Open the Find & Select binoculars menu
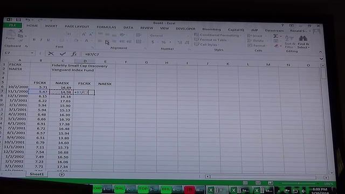This screenshot has height=194, width=345. pyautogui.click(x=303, y=42)
